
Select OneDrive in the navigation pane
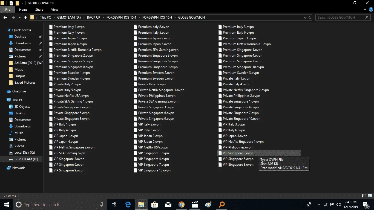coord(19,91)
